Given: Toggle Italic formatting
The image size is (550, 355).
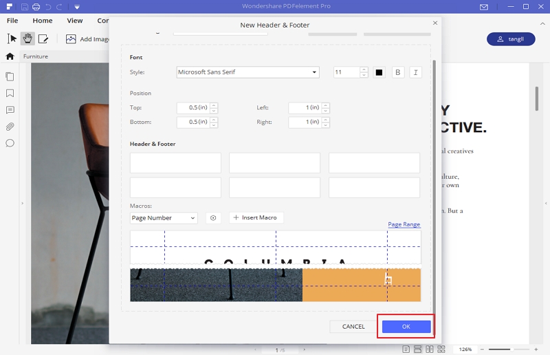Looking at the screenshot, I should (416, 72).
